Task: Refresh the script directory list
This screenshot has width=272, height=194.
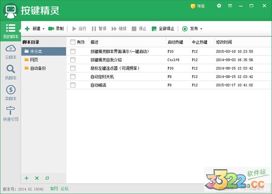Action: 47,178
